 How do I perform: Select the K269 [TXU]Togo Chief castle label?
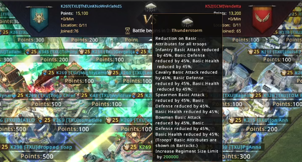click(50, 96)
